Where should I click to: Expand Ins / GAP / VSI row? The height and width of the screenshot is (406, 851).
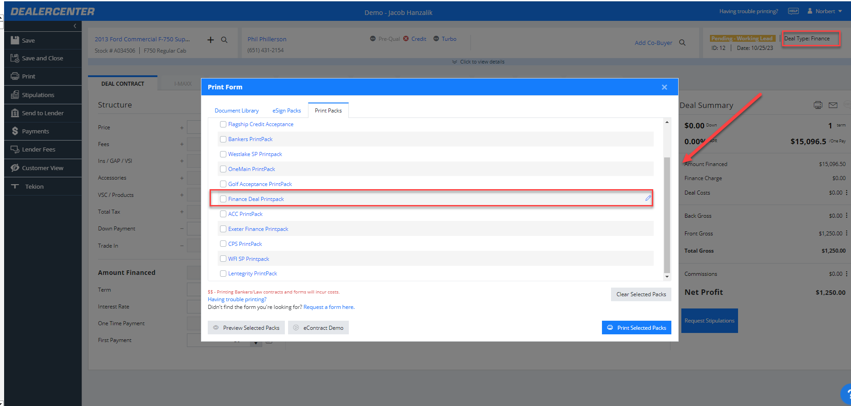[x=182, y=161]
